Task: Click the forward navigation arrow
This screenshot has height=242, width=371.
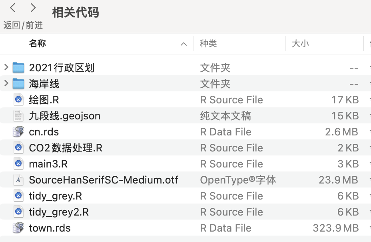Action: [x=33, y=8]
